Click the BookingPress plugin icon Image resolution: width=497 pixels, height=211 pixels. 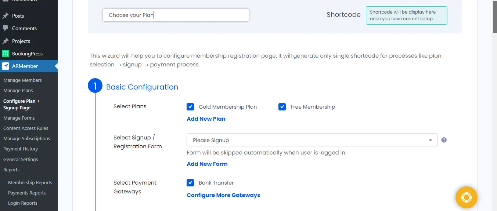[x=6, y=54]
